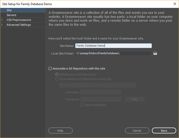Select Clone existing Git Repository radio option

(x=57, y=79)
